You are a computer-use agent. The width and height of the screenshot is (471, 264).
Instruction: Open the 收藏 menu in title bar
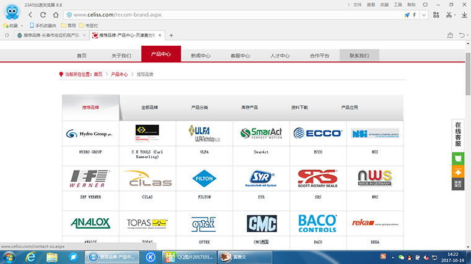384,5
